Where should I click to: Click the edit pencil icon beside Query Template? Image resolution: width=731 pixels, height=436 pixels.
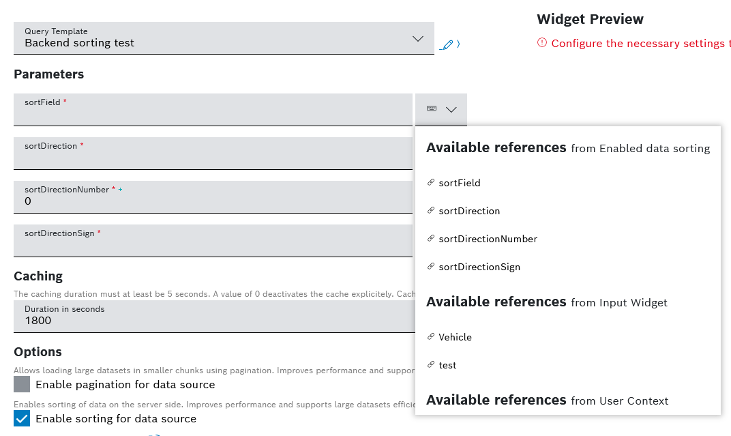point(447,45)
